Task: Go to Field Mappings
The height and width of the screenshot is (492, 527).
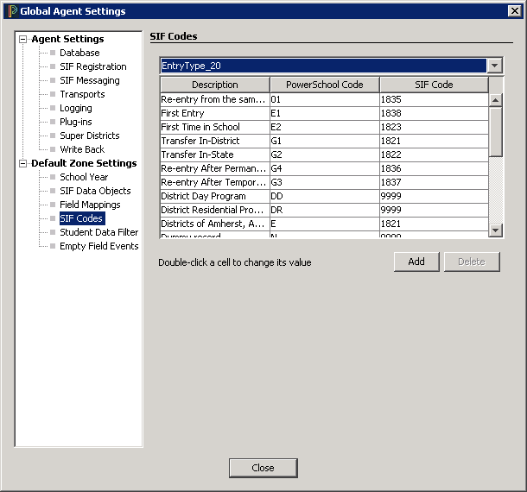Action: (x=90, y=205)
